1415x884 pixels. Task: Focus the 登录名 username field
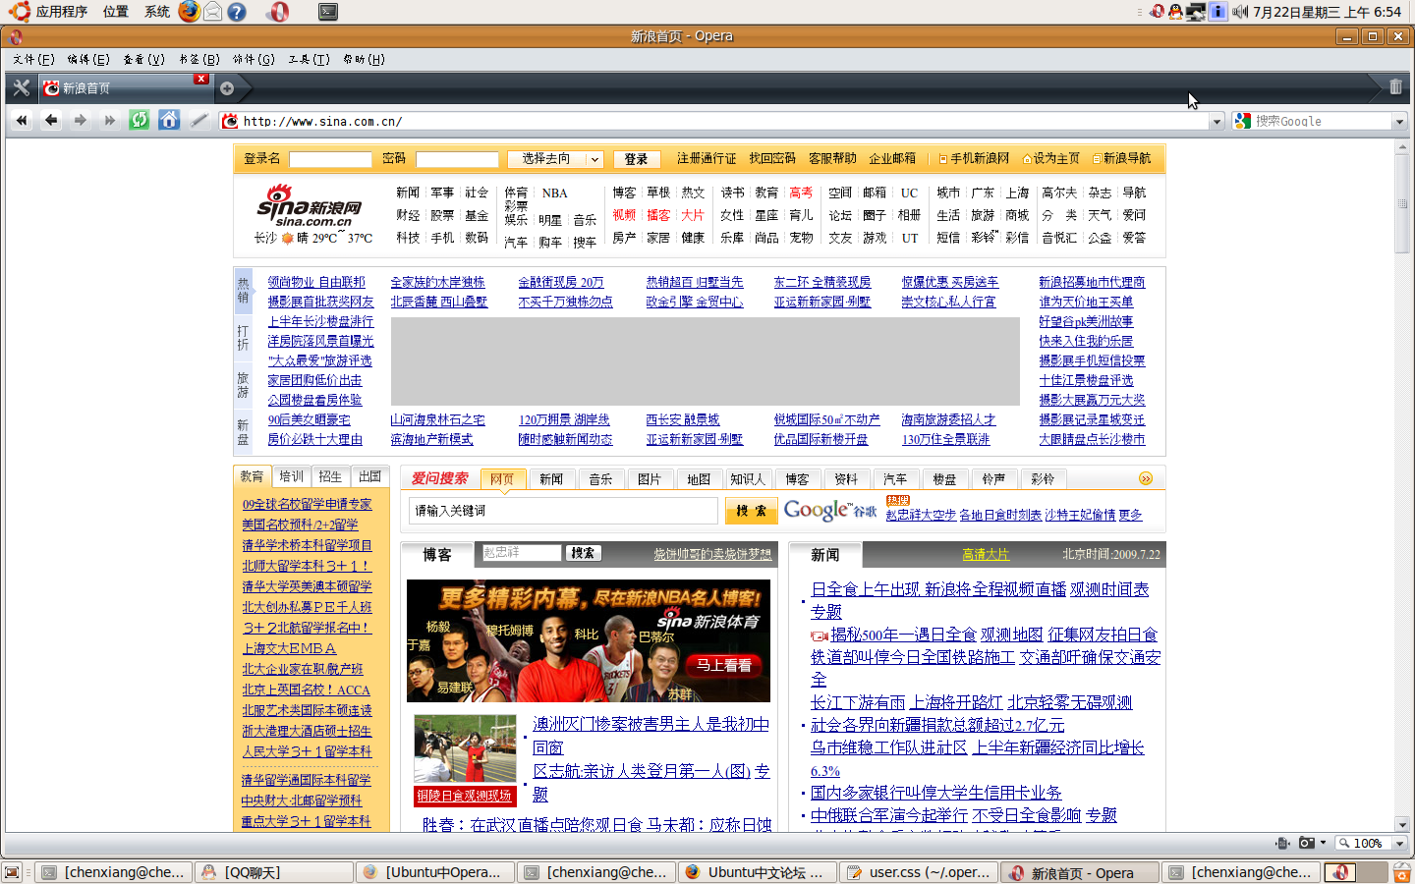tap(330, 159)
